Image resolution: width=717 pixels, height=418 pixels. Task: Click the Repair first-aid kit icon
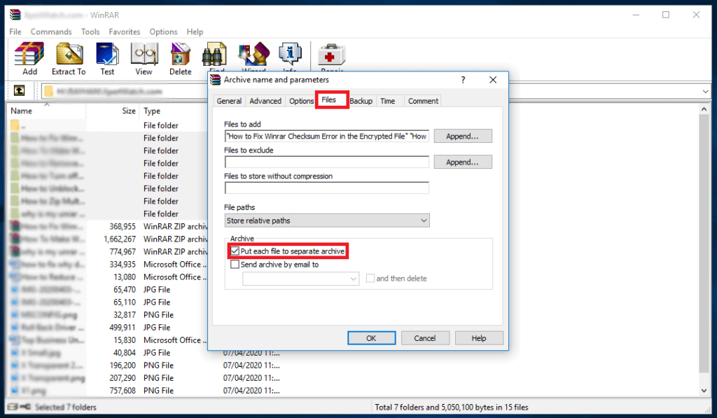click(x=331, y=56)
